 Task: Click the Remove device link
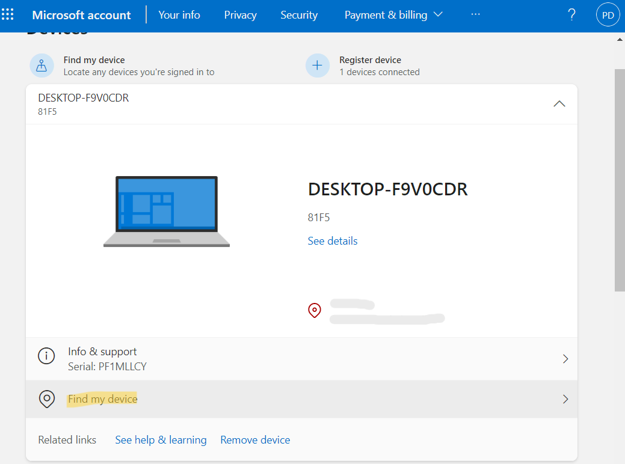click(255, 440)
